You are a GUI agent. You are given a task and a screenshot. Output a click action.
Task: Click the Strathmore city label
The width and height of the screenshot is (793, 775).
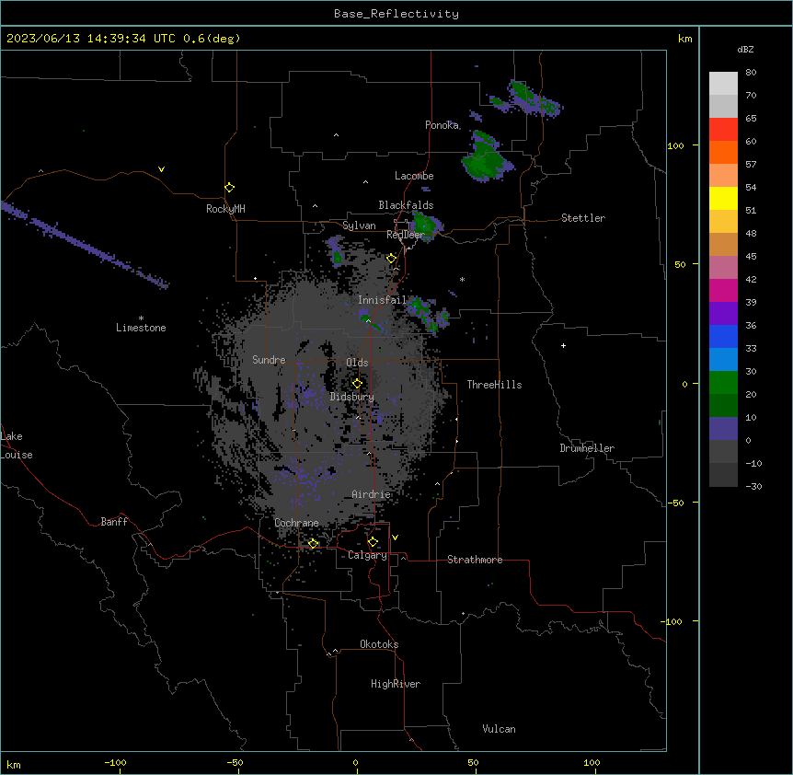pos(475,560)
